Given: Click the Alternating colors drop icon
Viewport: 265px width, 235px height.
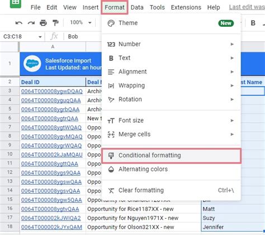Looking at the screenshot, I should click(111, 169).
